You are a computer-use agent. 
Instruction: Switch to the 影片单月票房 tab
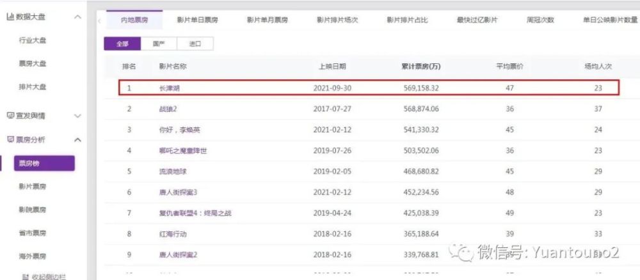268,20
